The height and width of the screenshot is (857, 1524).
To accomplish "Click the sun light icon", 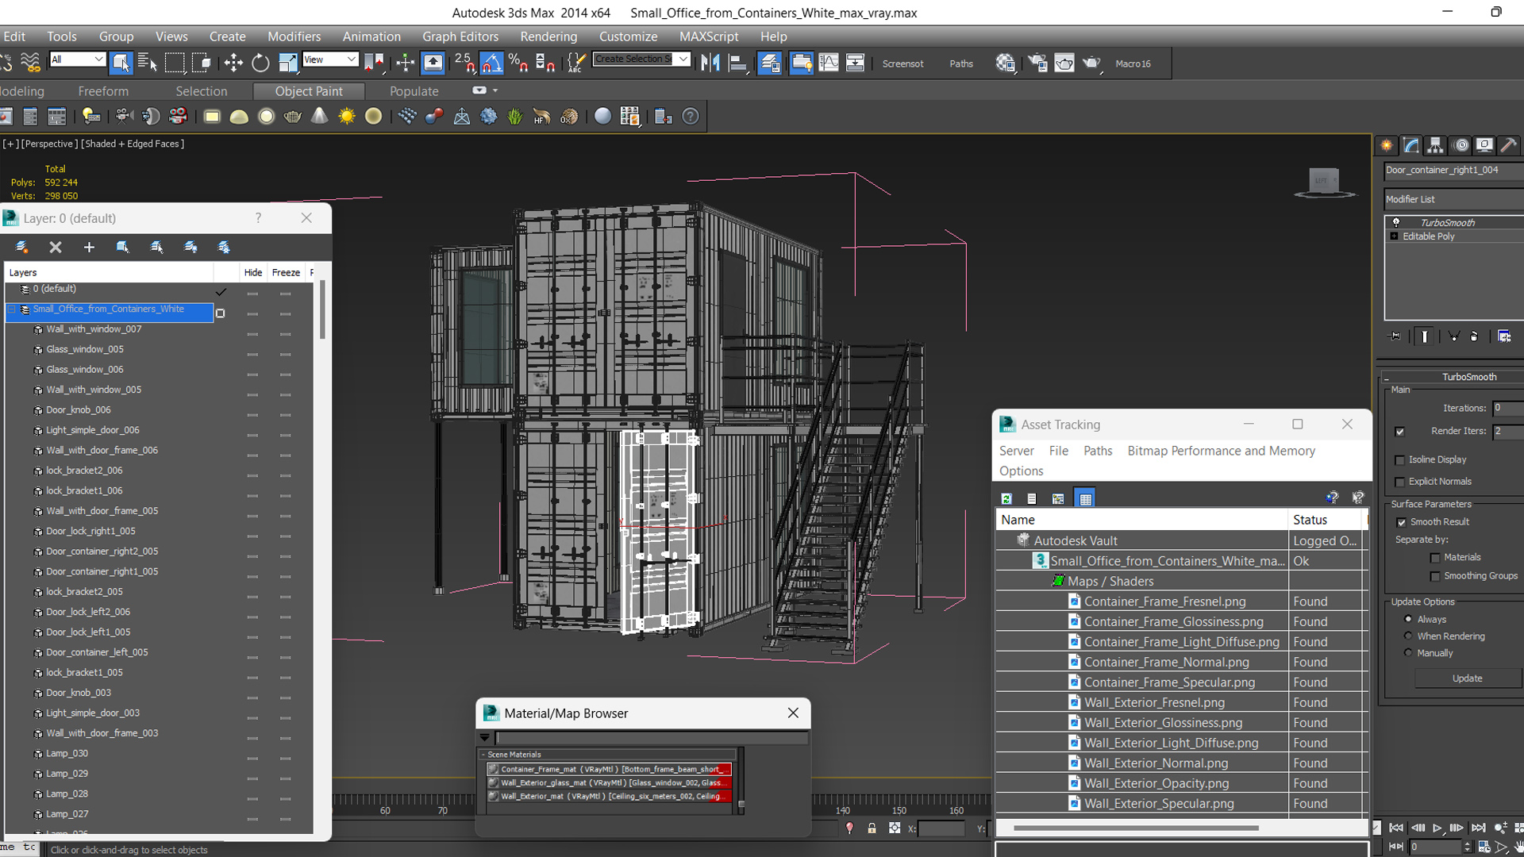I will (x=347, y=117).
